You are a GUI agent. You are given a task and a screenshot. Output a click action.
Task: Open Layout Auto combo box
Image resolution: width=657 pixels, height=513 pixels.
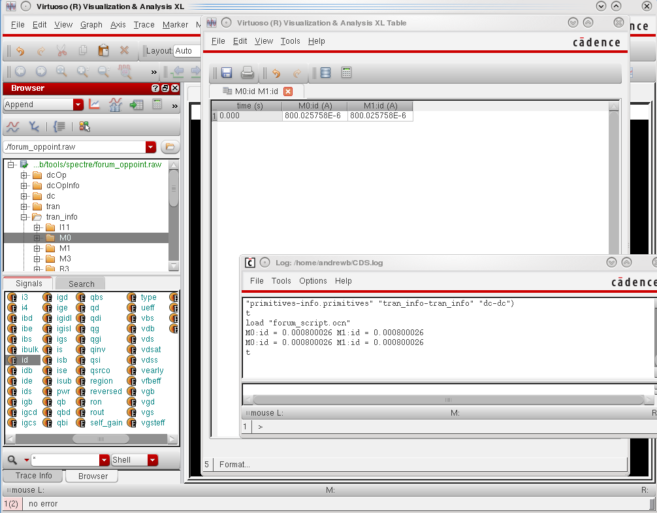(x=186, y=51)
